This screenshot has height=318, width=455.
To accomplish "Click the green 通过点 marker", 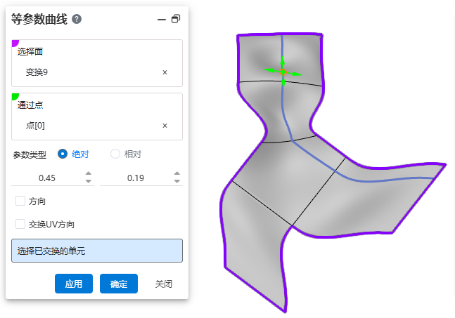I will point(15,97).
